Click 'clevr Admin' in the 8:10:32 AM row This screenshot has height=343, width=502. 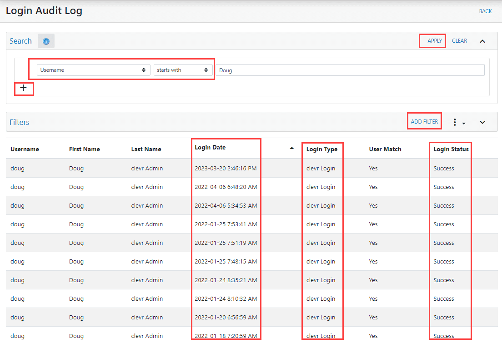[147, 298]
